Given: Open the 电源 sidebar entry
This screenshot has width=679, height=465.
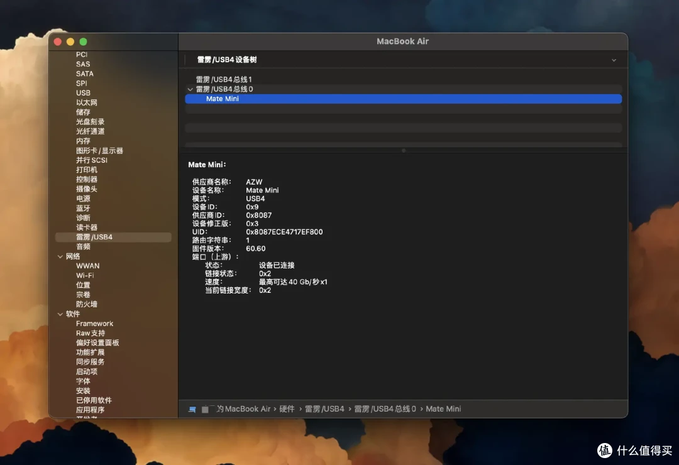Looking at the screenshot, I should [83, 199].
